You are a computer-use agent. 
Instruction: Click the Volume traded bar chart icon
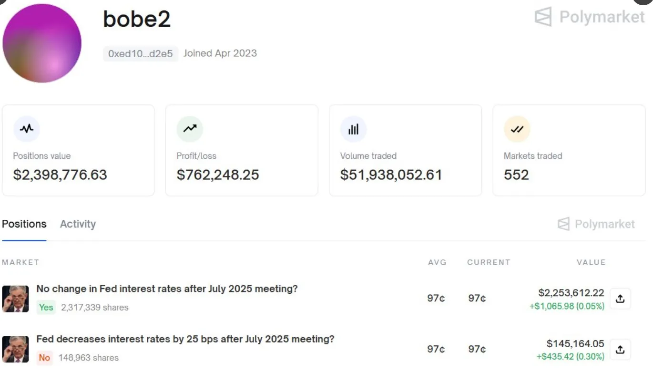click(353, 128)
